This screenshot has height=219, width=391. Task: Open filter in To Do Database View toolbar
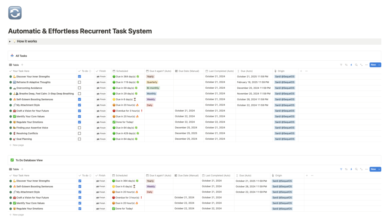[x=341, y=169]
